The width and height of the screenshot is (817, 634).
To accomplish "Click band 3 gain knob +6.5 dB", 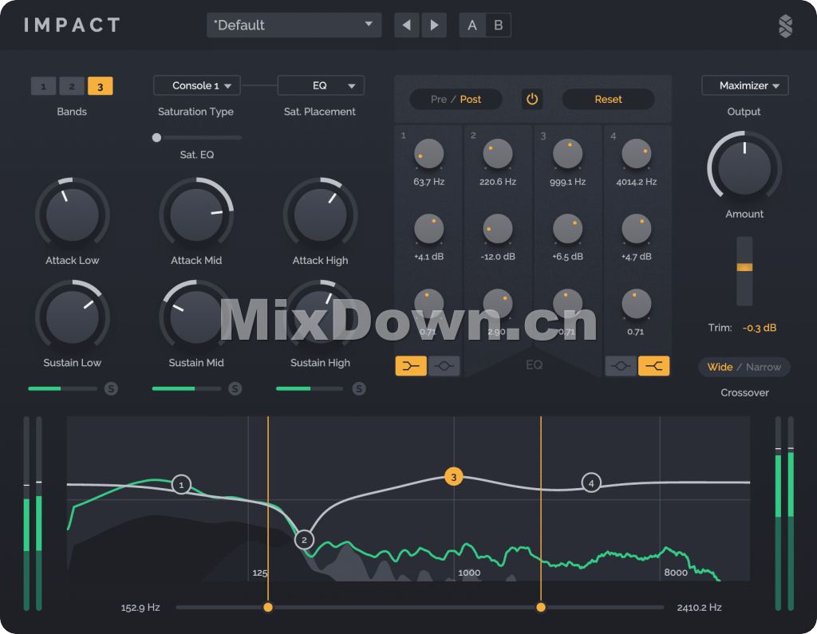I will click(x=567, y=229).
